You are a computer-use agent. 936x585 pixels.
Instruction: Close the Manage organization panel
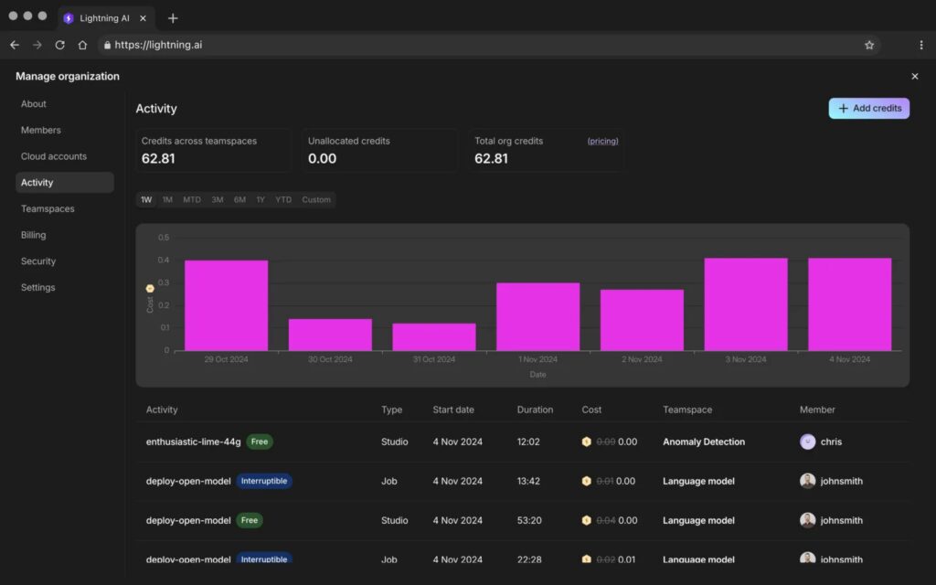[914, 77]
